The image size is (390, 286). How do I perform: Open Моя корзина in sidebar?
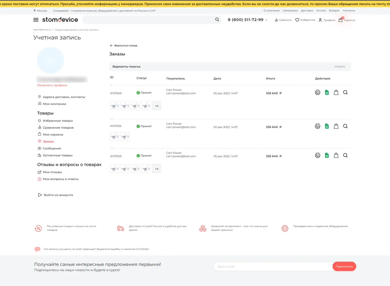(x=50, y=135)
